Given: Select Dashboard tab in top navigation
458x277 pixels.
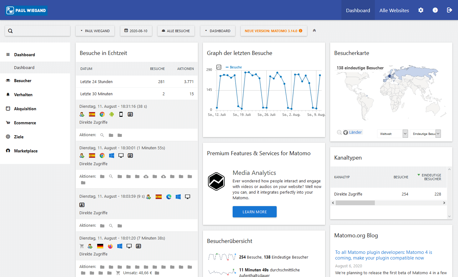Looking at the screenshot, I should [358, 10].
